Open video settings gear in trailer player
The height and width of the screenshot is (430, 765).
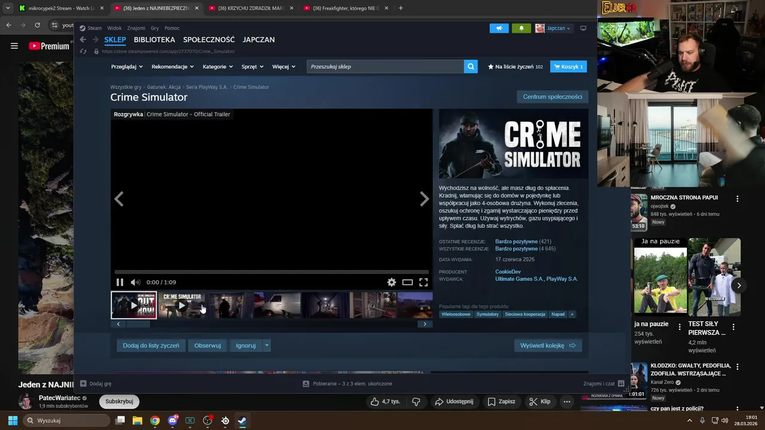point(391,282)
